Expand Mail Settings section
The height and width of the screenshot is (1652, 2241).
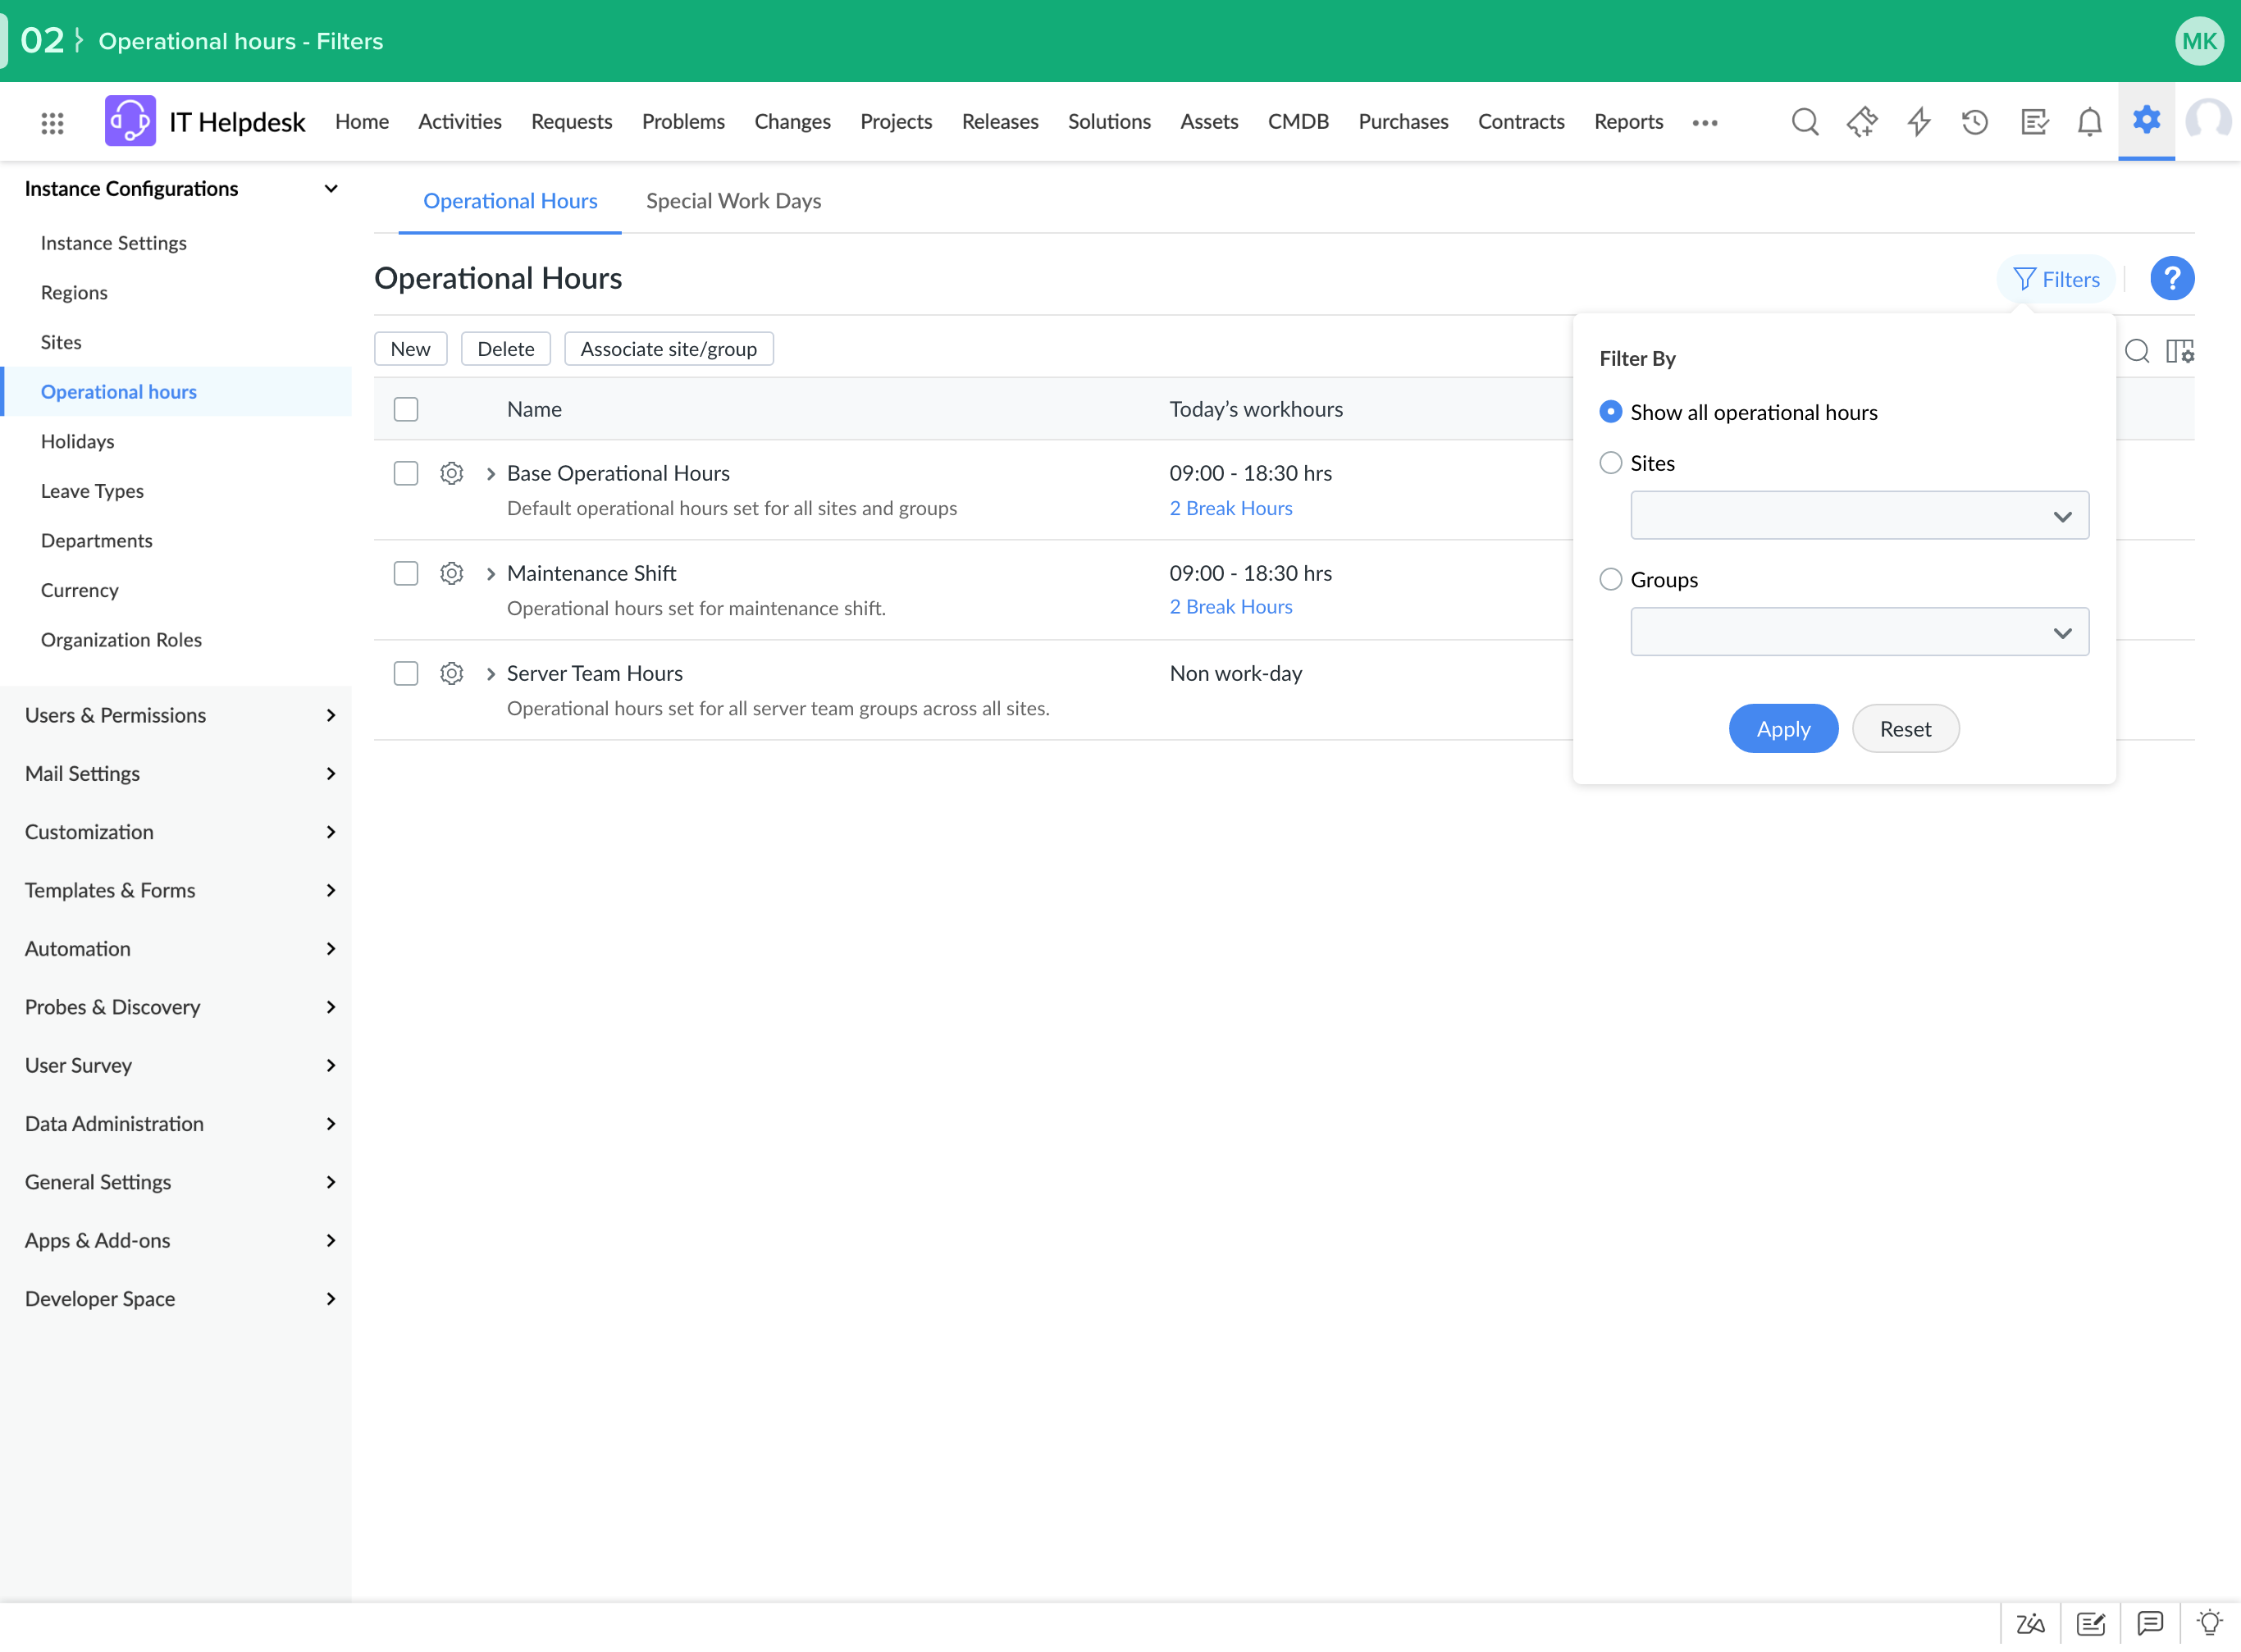[x=330, y=774]
